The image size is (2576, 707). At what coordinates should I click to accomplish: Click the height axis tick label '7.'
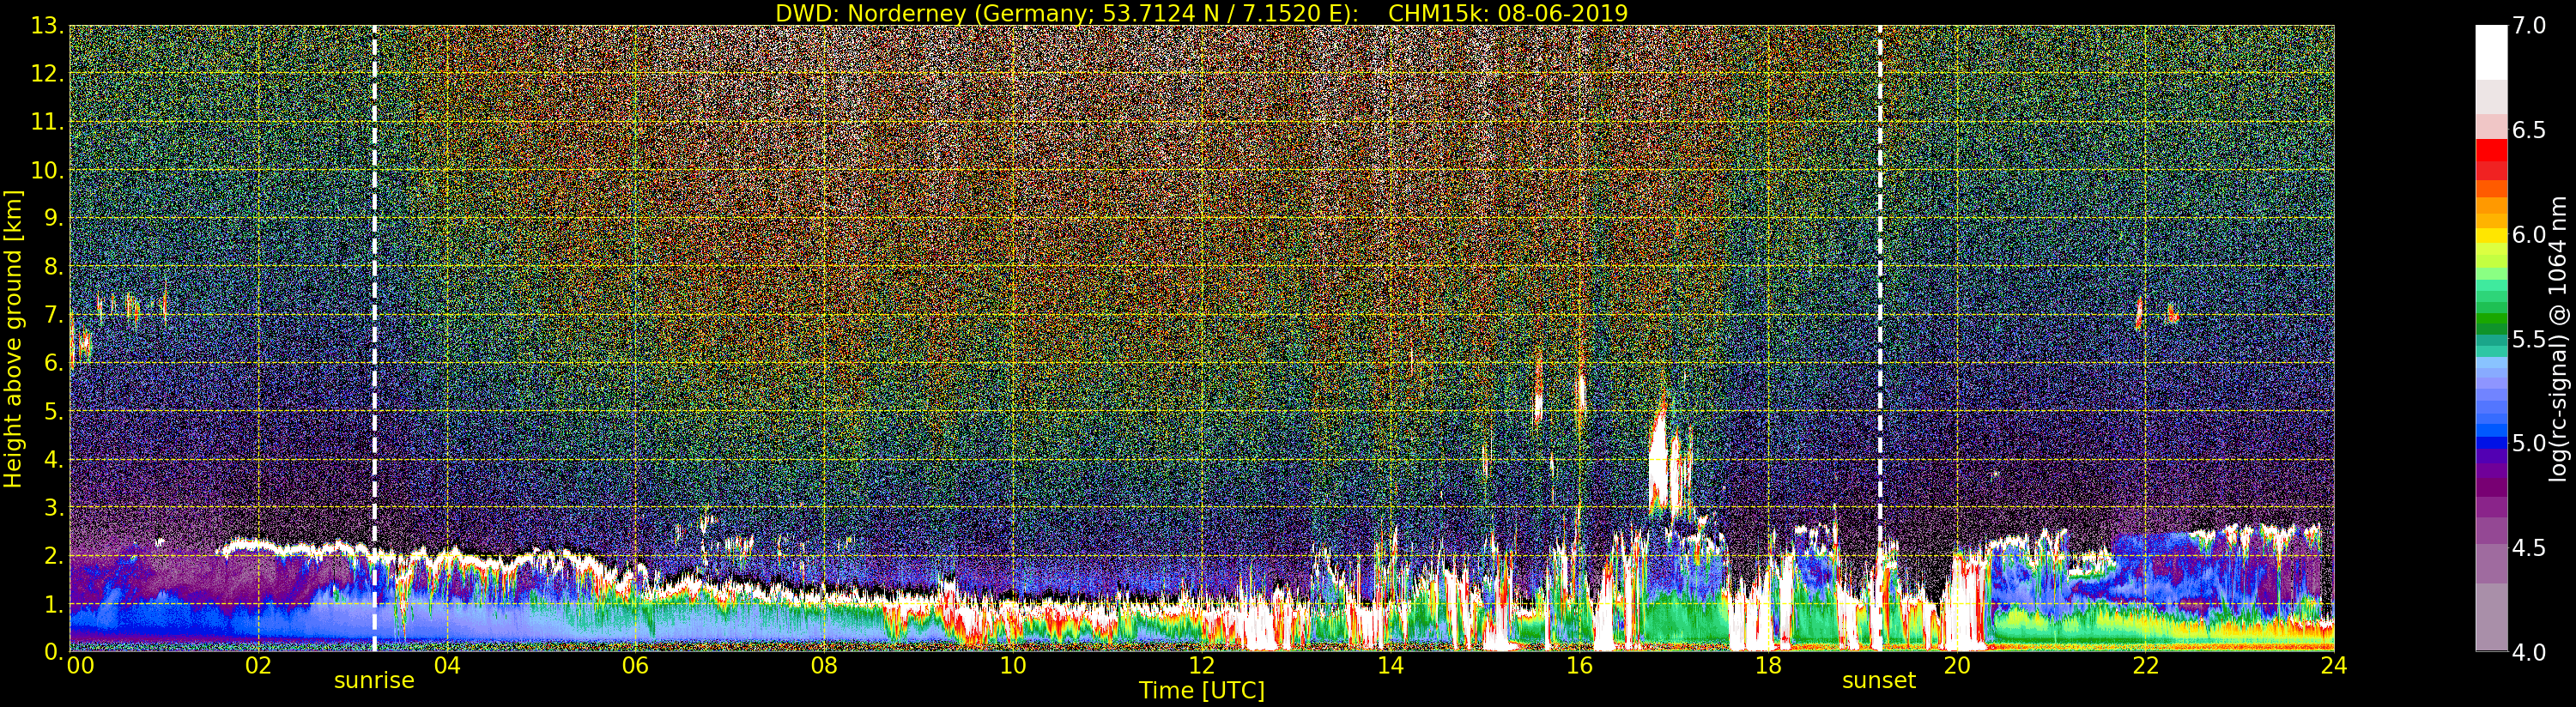(52, 315)
